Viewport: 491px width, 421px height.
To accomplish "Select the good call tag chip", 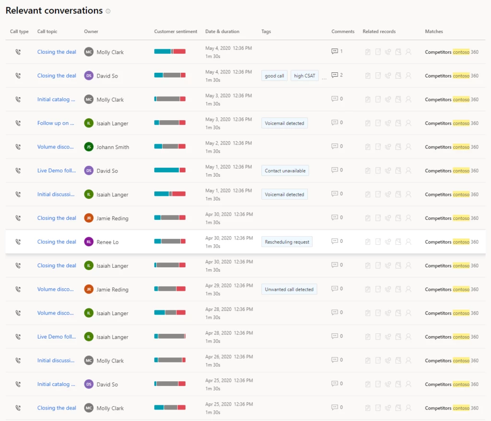I will pyautogui.click(x=274, y=75).
